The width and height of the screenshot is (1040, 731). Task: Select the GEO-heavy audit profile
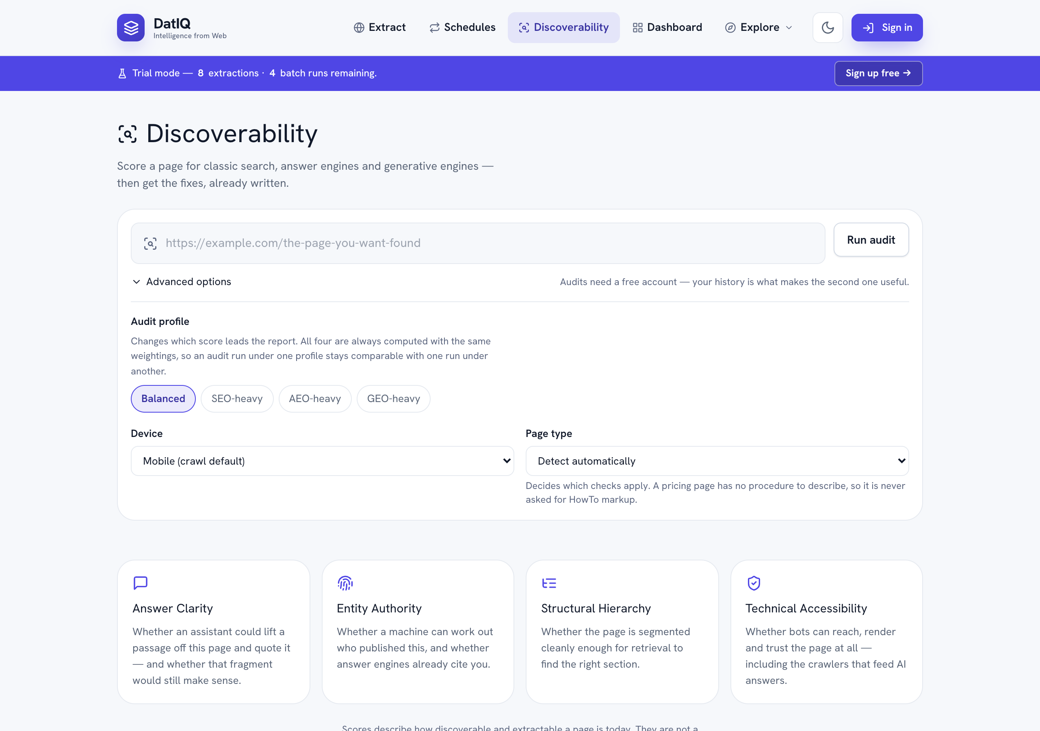click(x=393, y=398)
